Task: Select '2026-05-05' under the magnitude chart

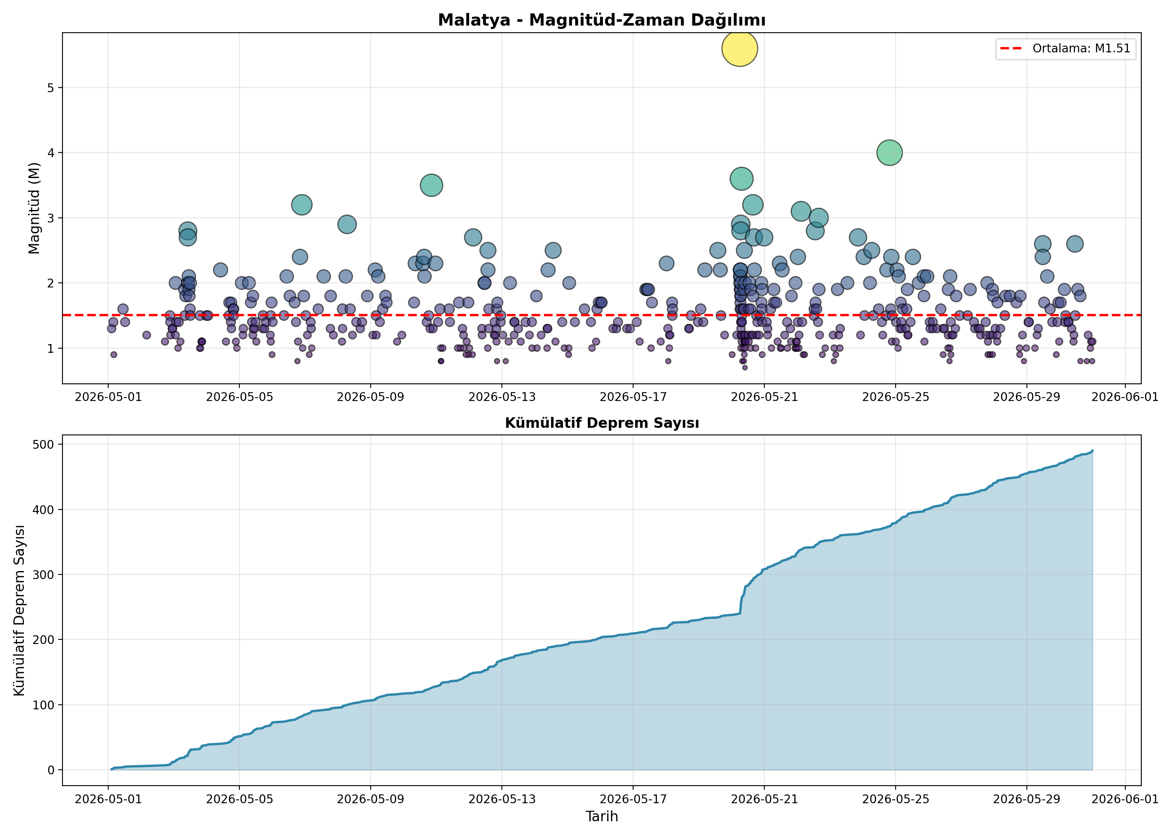Action: (239, 397)
